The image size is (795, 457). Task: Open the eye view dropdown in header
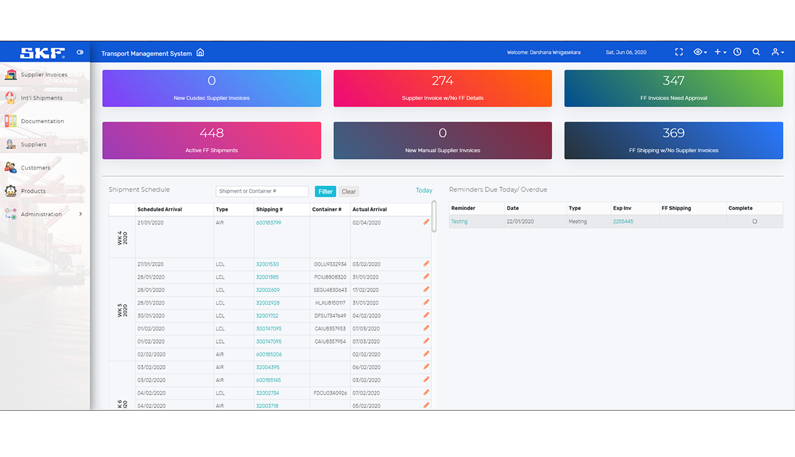point(700,52)
